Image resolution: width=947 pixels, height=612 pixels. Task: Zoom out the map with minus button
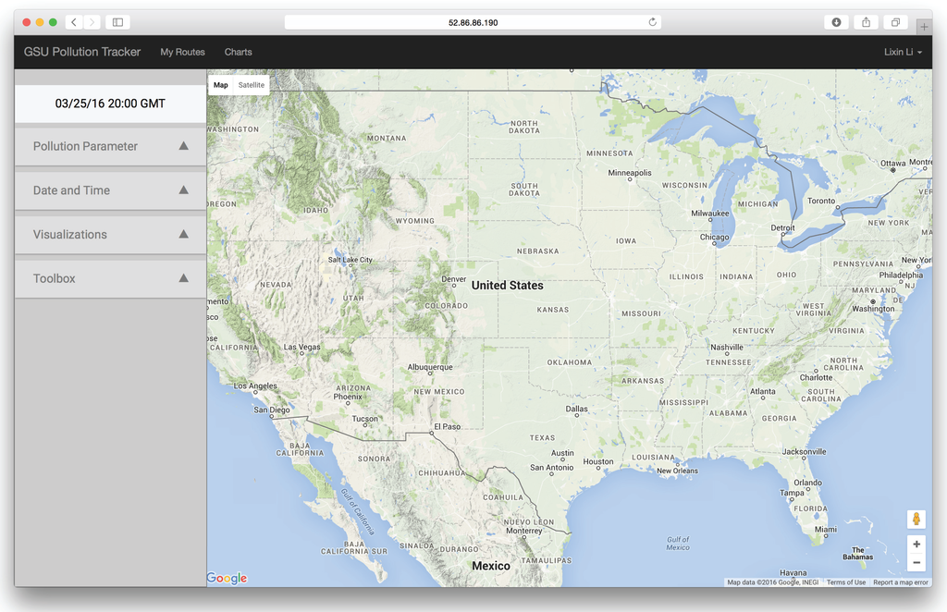click(x=916, y=562)
